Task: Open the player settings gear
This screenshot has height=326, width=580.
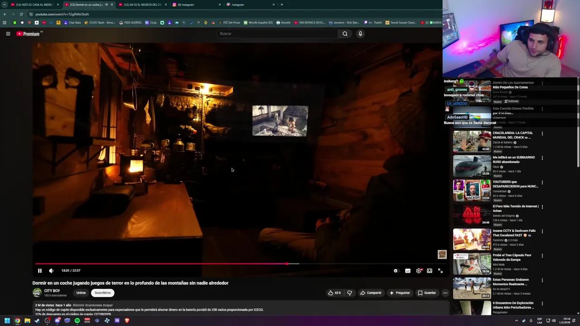Action: coord(419,271)
